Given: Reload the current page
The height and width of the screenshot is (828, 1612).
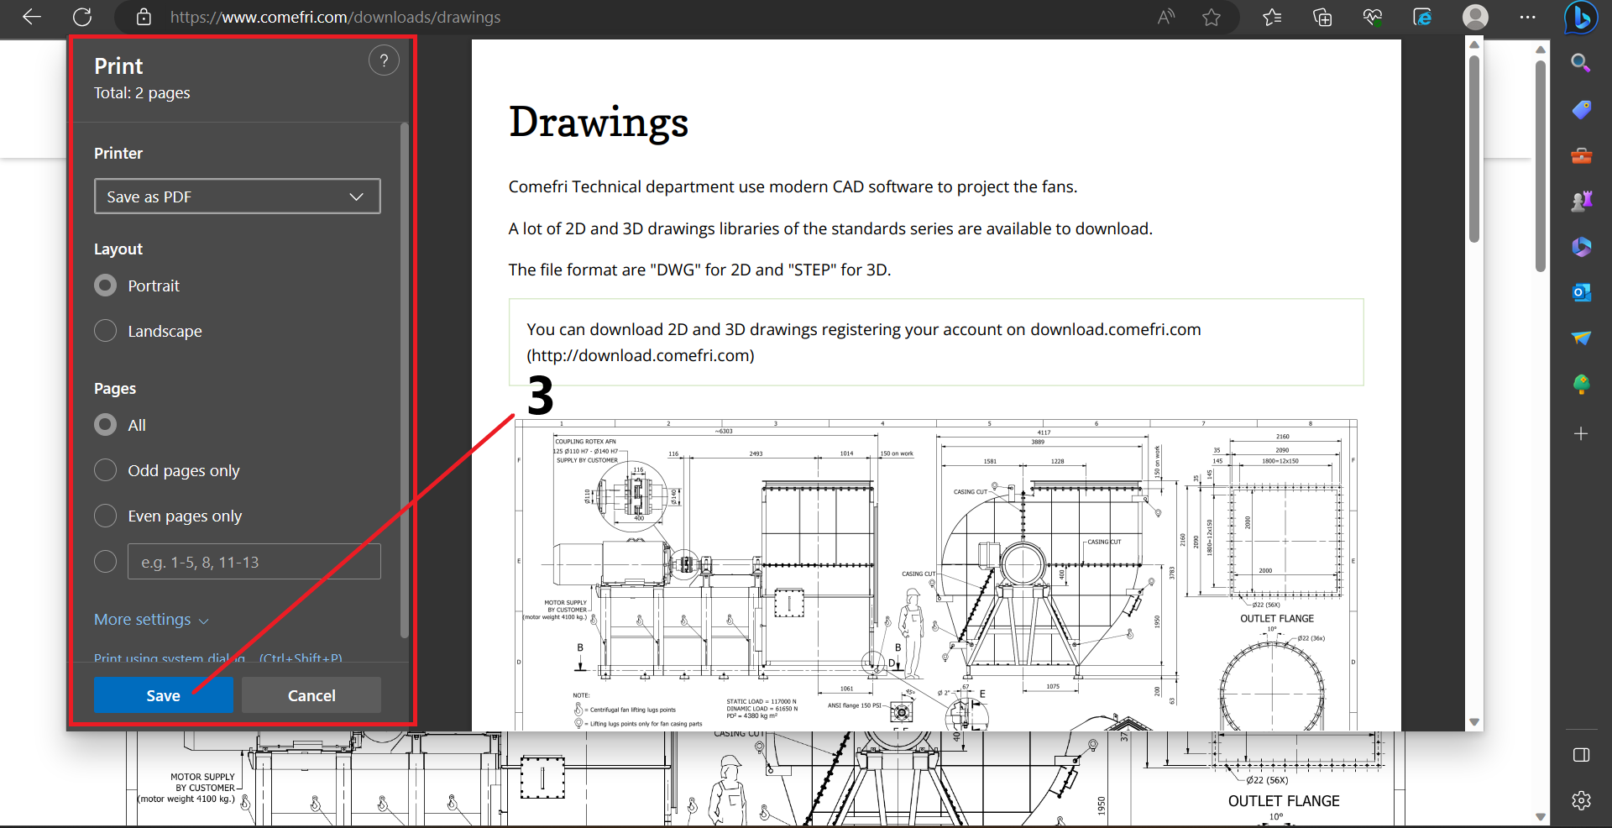Looking at the screenshot, I should coord(82,17).
